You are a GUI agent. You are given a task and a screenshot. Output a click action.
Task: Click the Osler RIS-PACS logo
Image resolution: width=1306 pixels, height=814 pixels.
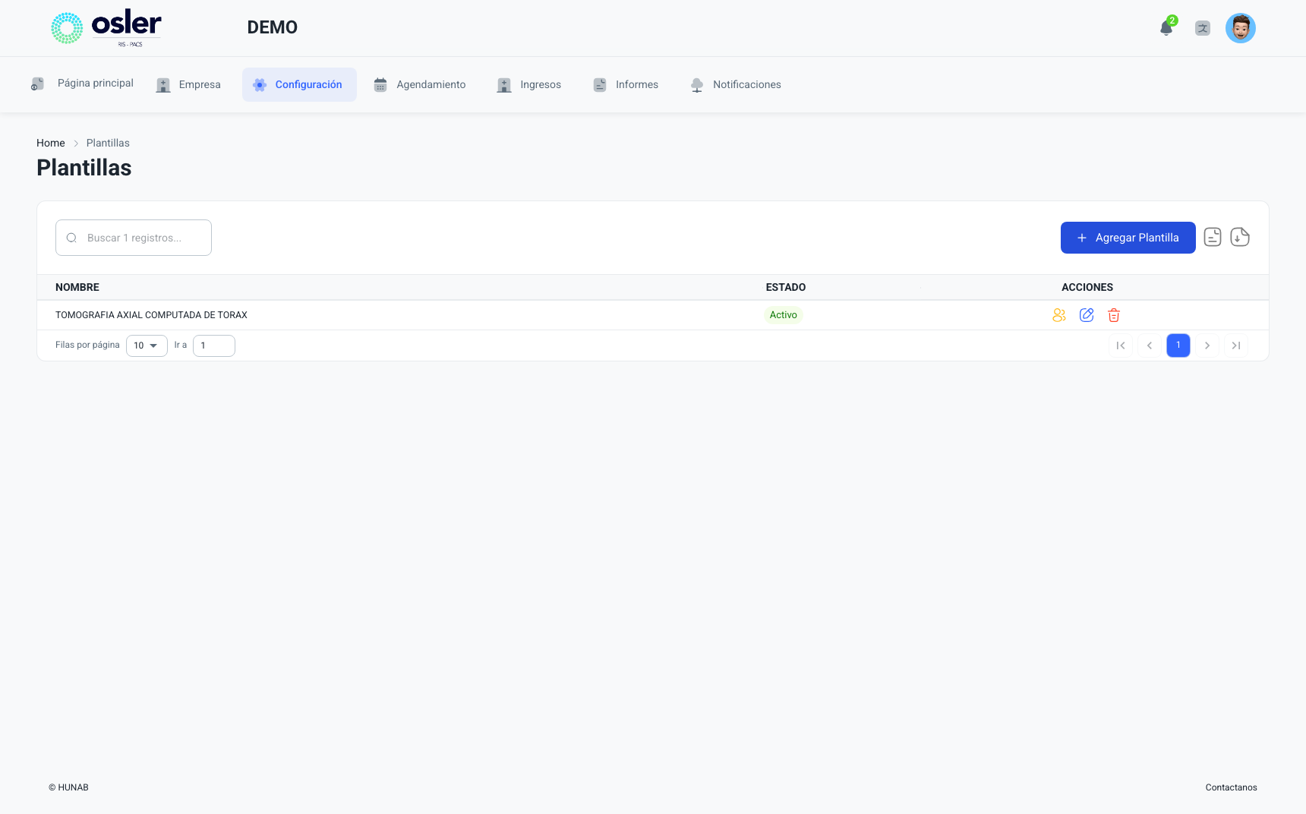106,28
